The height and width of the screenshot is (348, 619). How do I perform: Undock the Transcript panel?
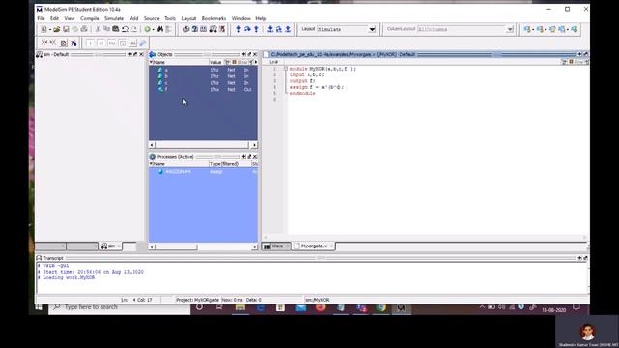point(585,258)
